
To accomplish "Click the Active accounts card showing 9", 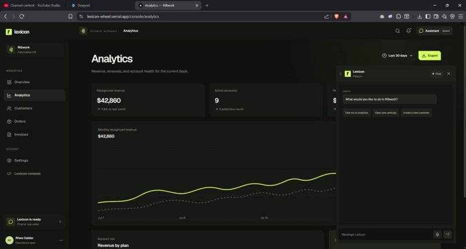I will click(x=266, y=99).
